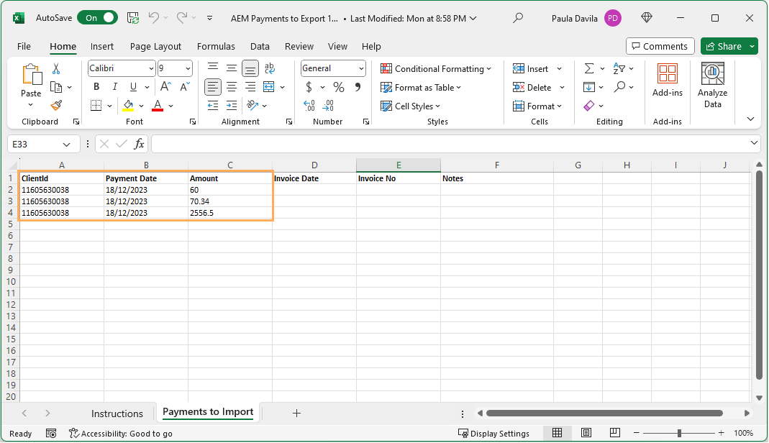Open the General number format dropdown
Image resolution: width=769 pixels, height=443 pixels.
(360, 68)
